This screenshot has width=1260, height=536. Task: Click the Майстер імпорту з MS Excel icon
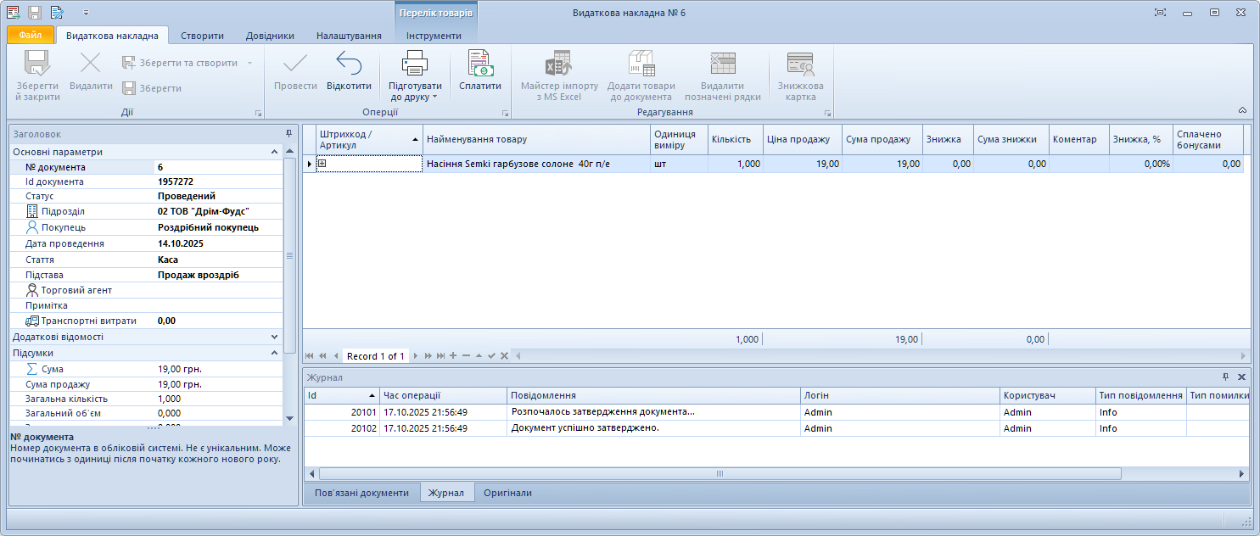[558, 64]
